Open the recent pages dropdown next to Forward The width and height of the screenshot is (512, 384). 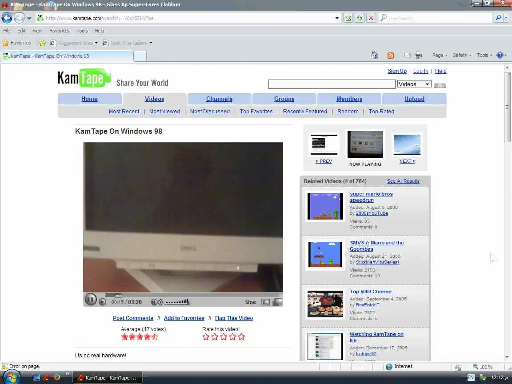click(x=29, y=18)
